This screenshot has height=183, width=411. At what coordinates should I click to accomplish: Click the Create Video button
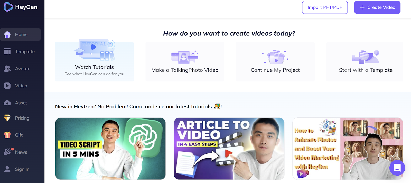tap(377, 7)
